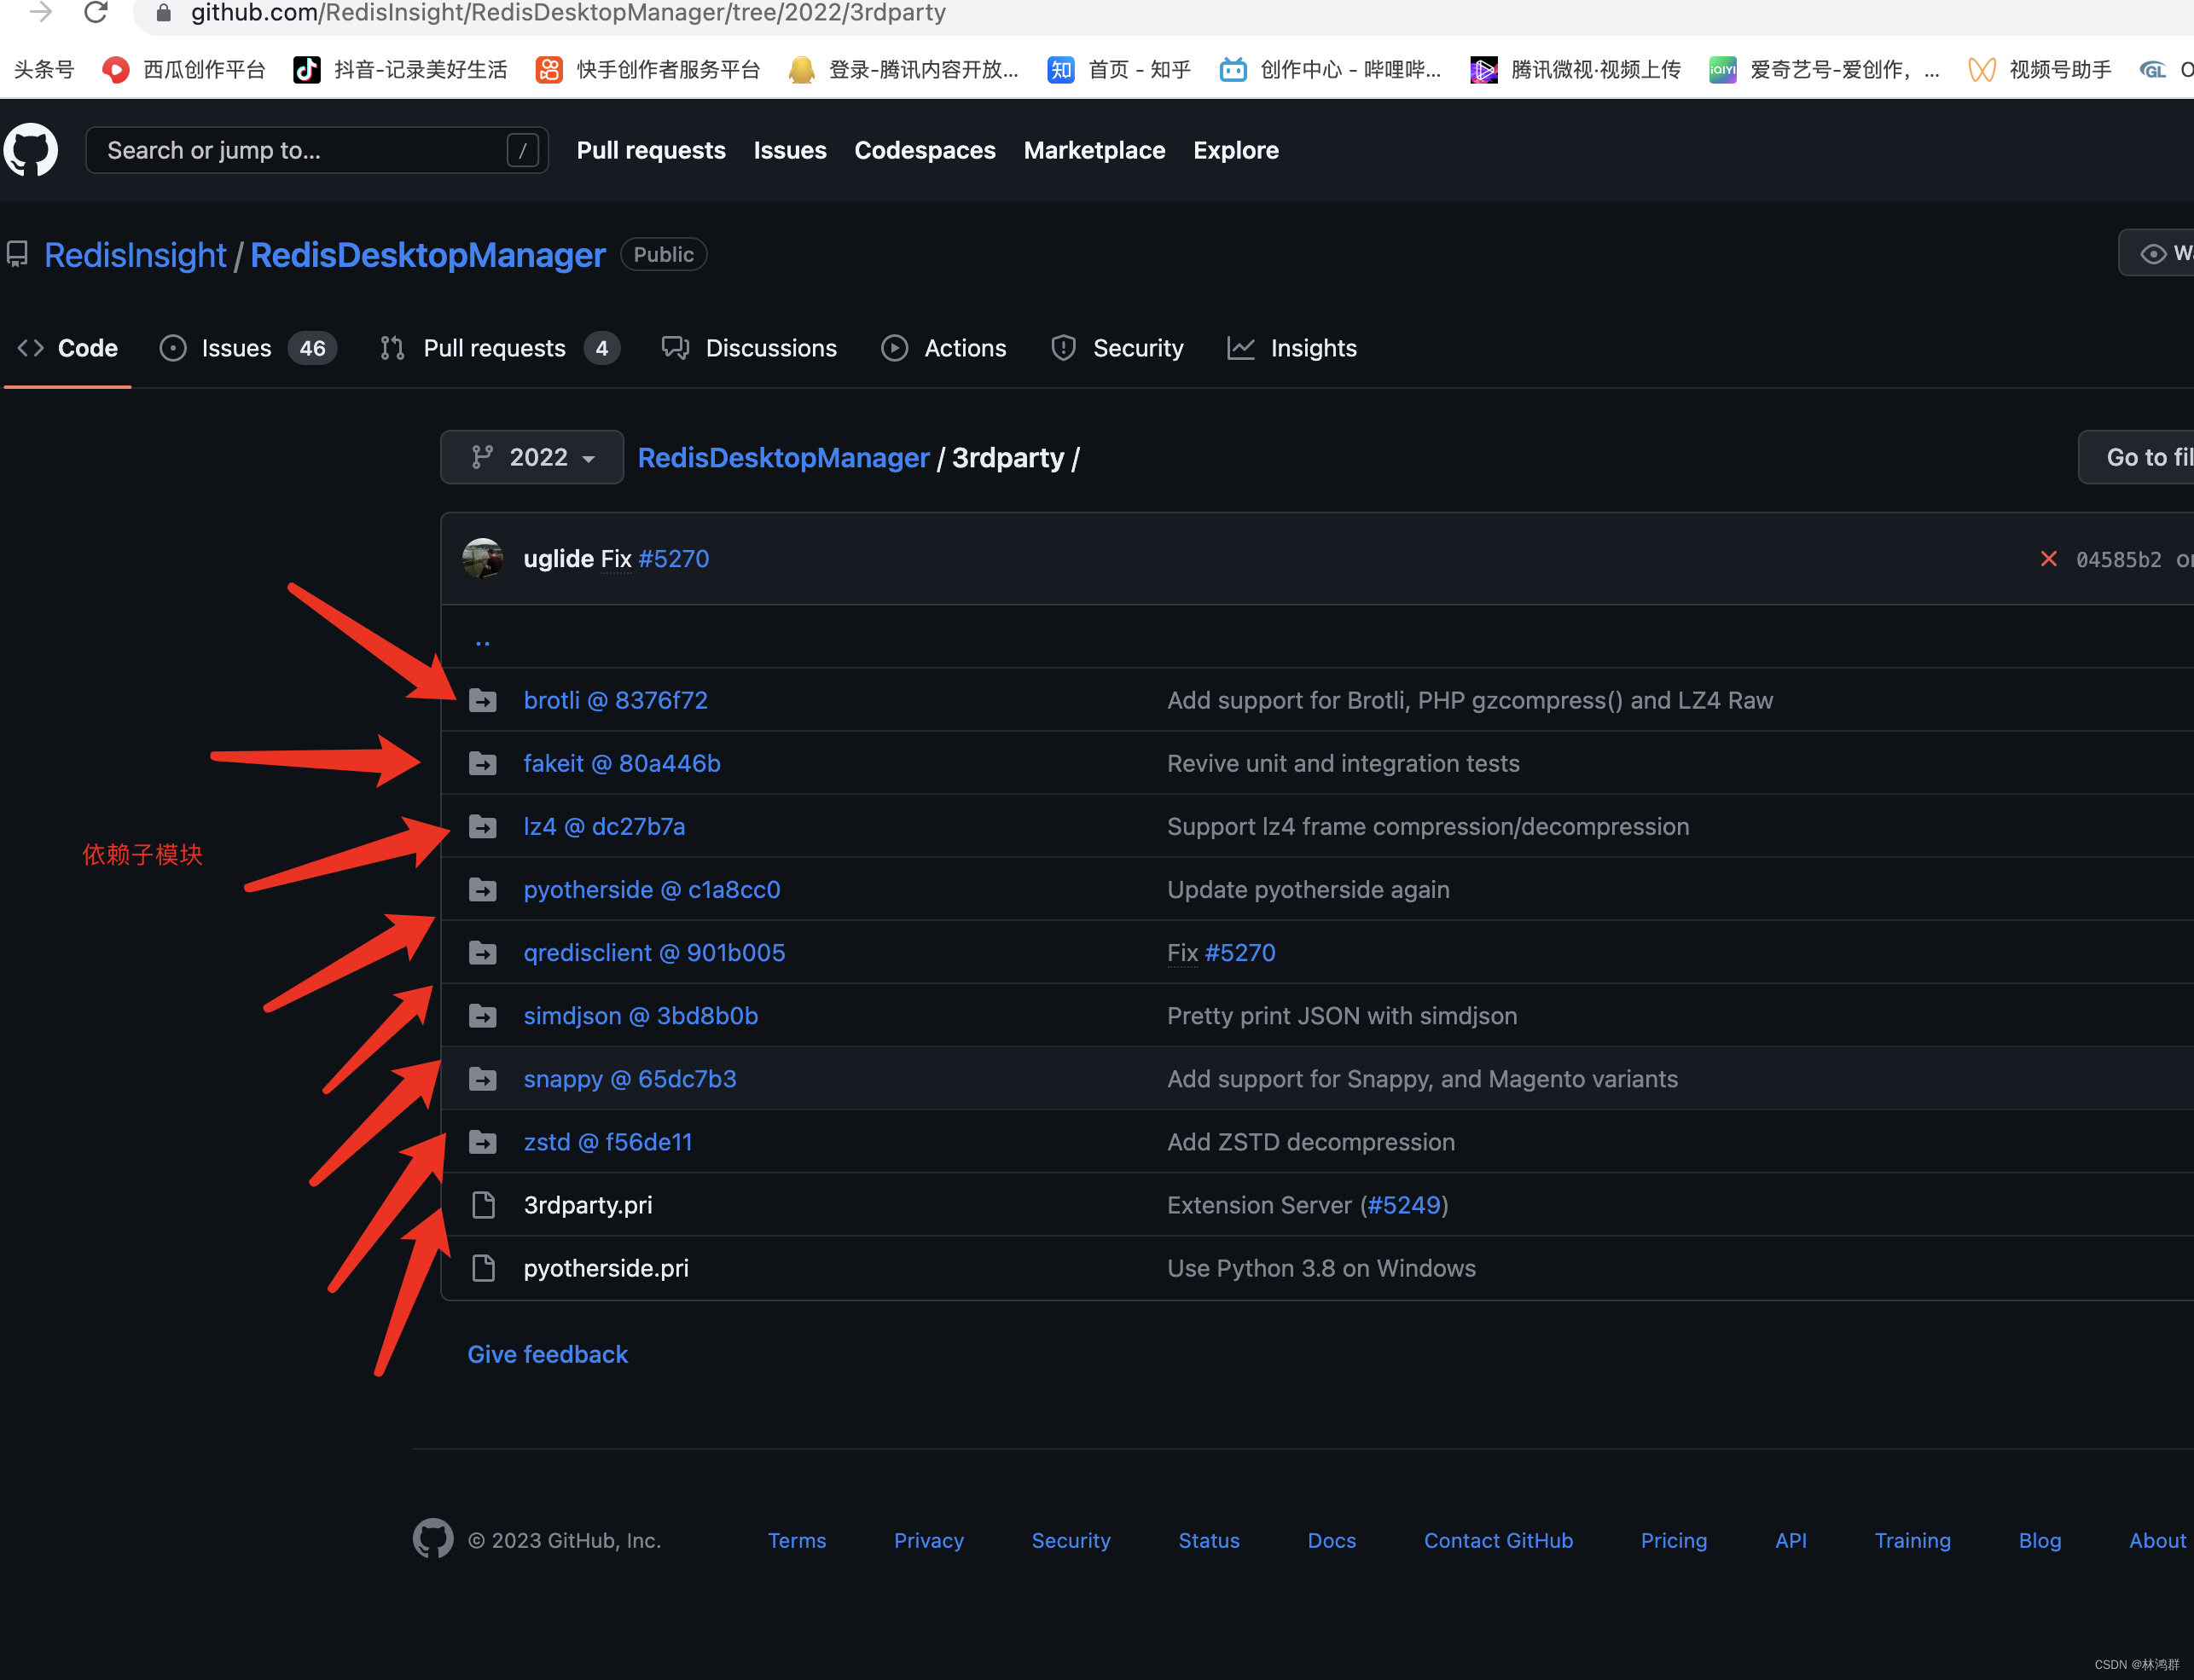Open the 2022 branch selector dropdown
Screen dimensions: 2194x1680
coord(532,457)
